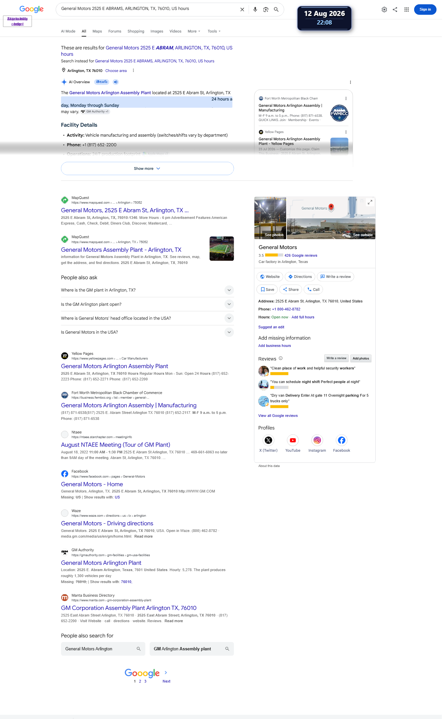Expand 'Where is the GM plant in Arlington, TX?'
The image size is (447, 719).
coord(147,290)
